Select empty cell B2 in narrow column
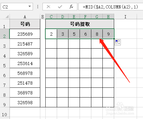Viewport: 143px width, 119px height. click(43, 34)
